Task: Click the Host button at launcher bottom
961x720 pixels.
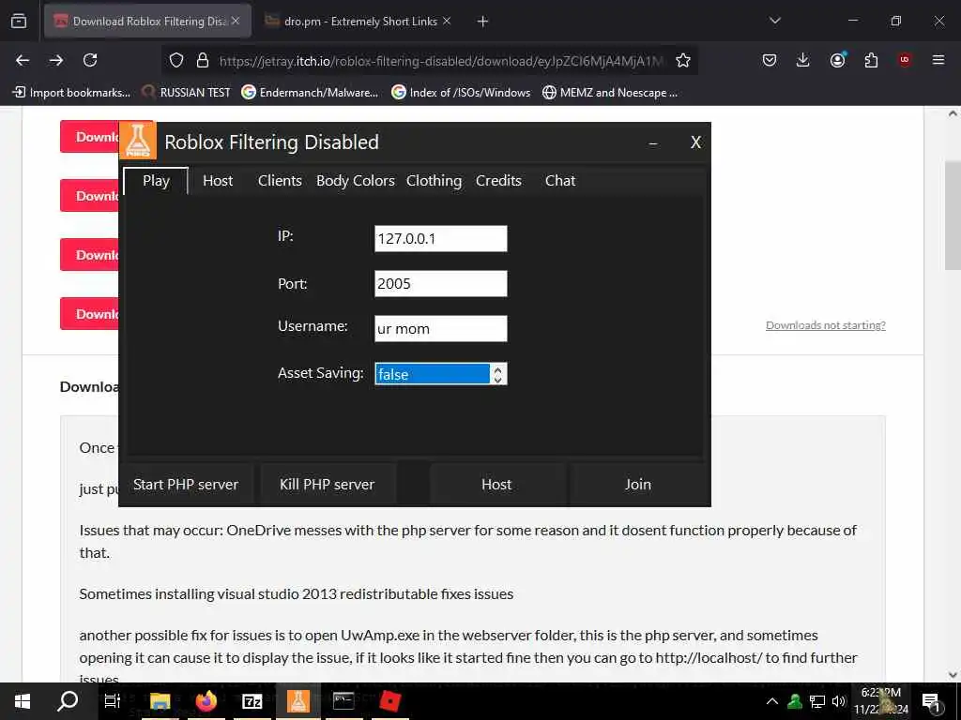Action: point(496,485)
